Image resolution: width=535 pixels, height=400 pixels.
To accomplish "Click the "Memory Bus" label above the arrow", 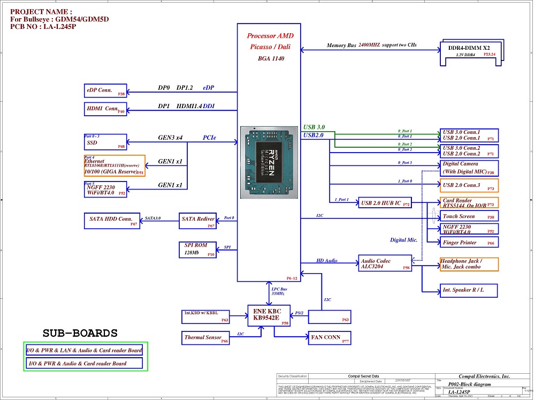I will coord(341,45).
